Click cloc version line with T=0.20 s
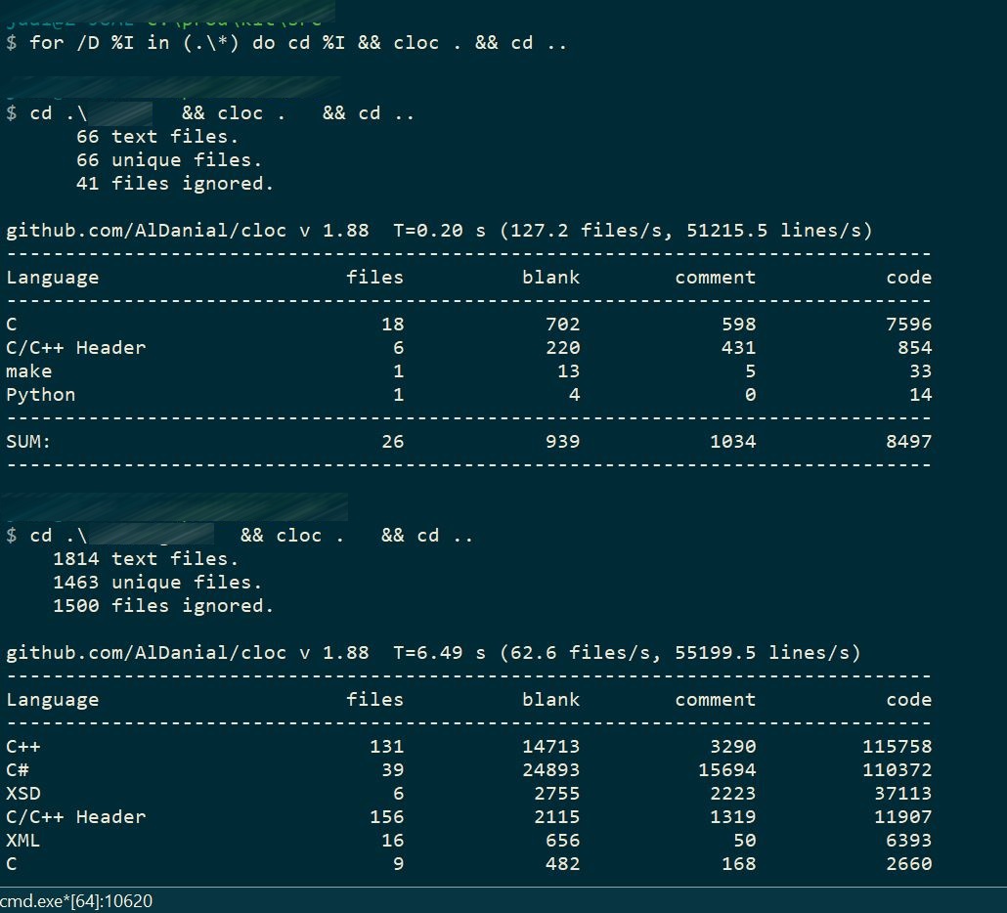 pos(439,231)
